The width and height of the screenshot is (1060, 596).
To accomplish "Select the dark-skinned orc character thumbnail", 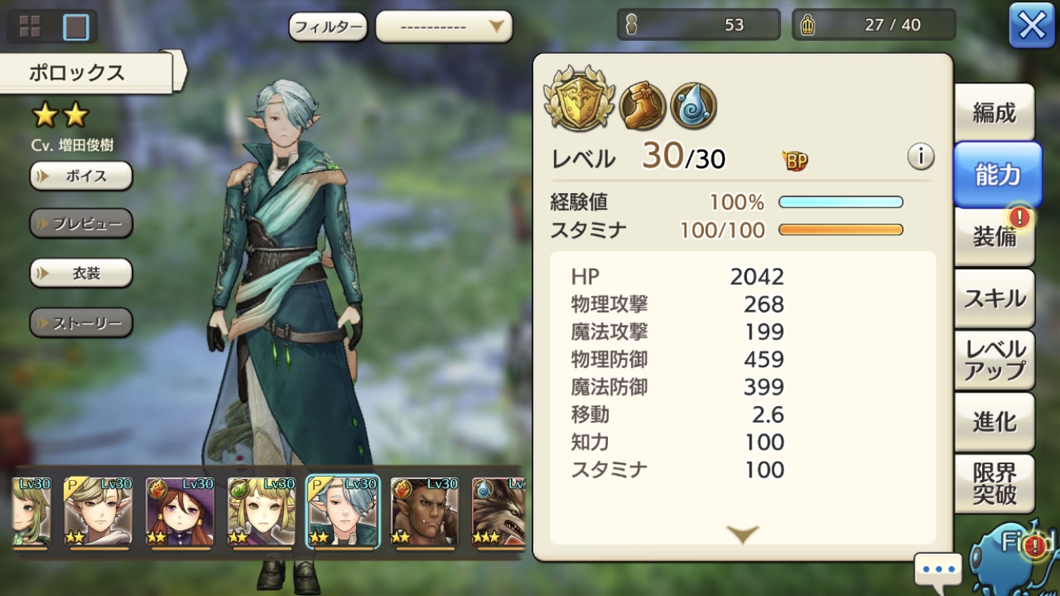I will (x=424, y=513).
